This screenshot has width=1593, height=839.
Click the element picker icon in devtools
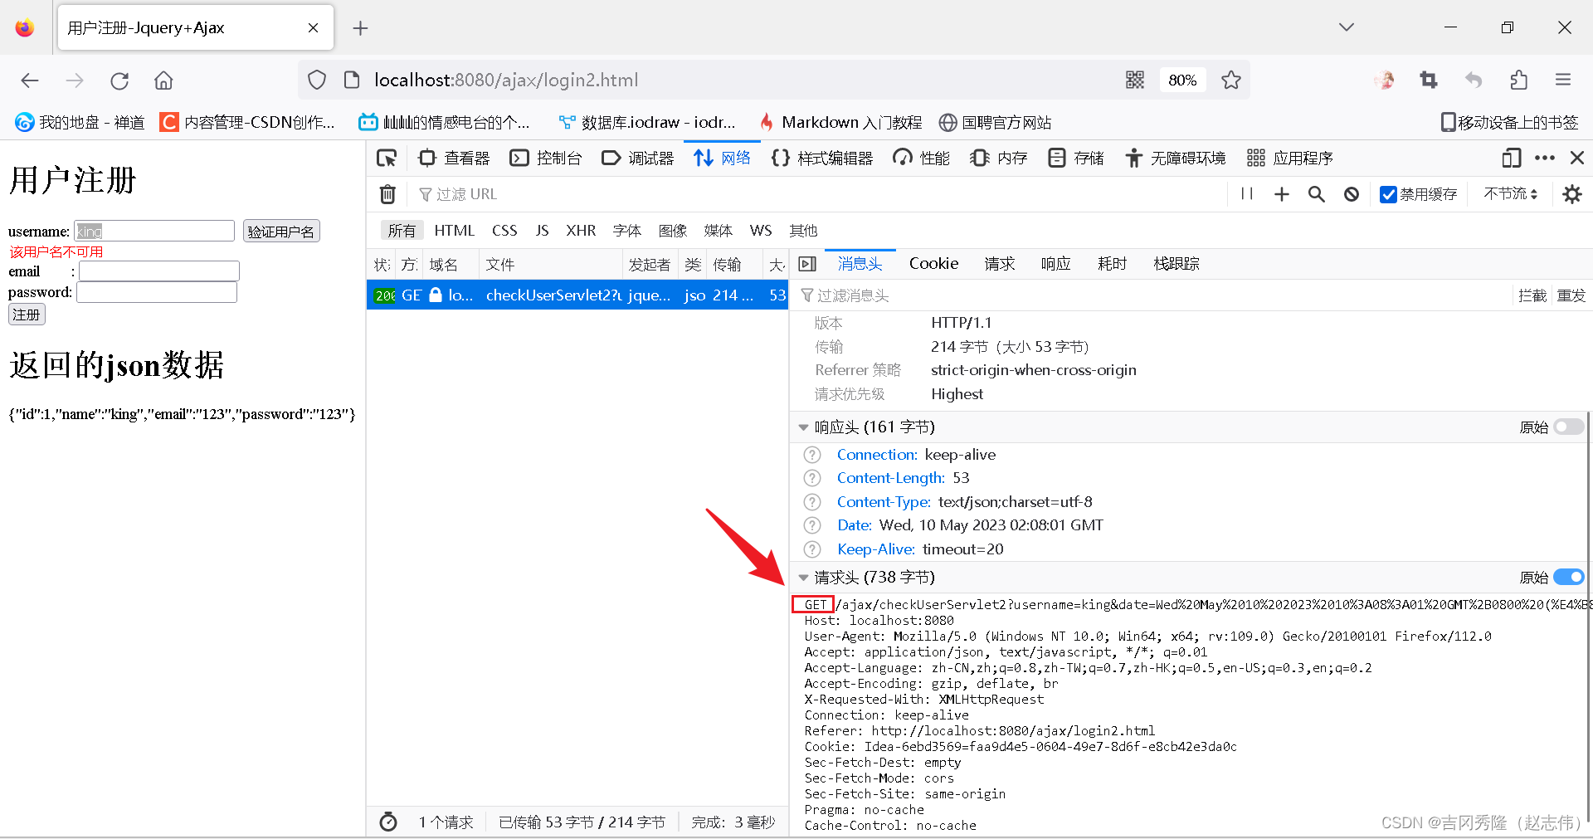(387, 158)
